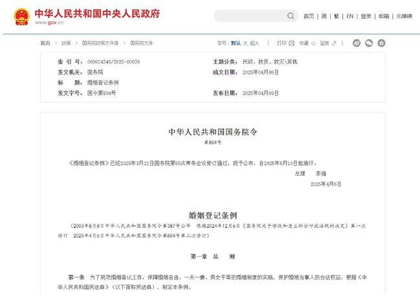Set font size to 超大
Image resolution: width=420 pixels, height=302 pixels.
[x=254, y=43]
